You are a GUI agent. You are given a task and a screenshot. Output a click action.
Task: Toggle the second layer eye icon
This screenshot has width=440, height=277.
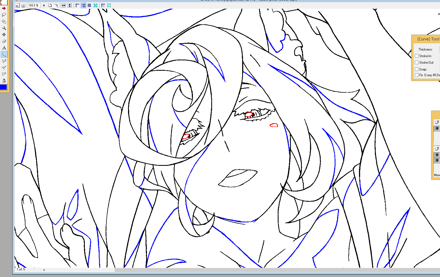point(437,155)
